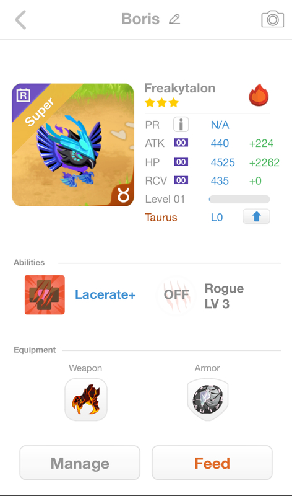Image resolution: width=292 pixels, height=496 pixels.
Task: Tap the RCV 00 bonus badge
Action: [181, 180]
